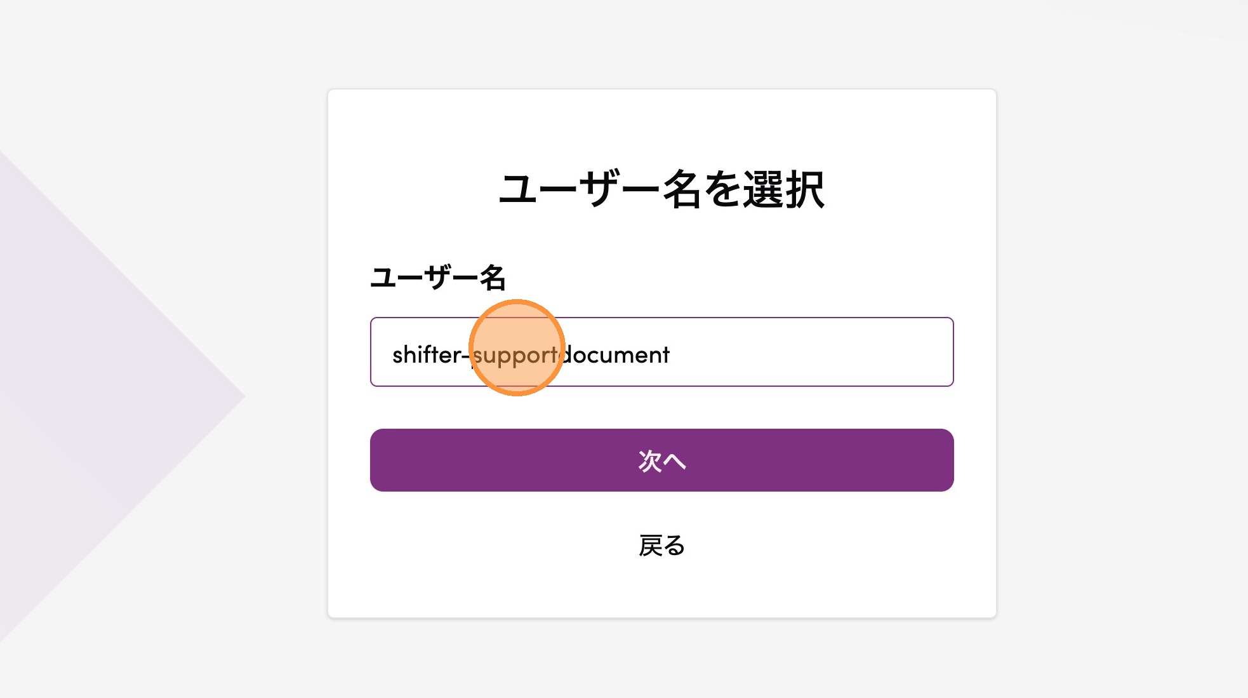Click the word "document" in username field

pyautogui.click(x=617, y=354)
